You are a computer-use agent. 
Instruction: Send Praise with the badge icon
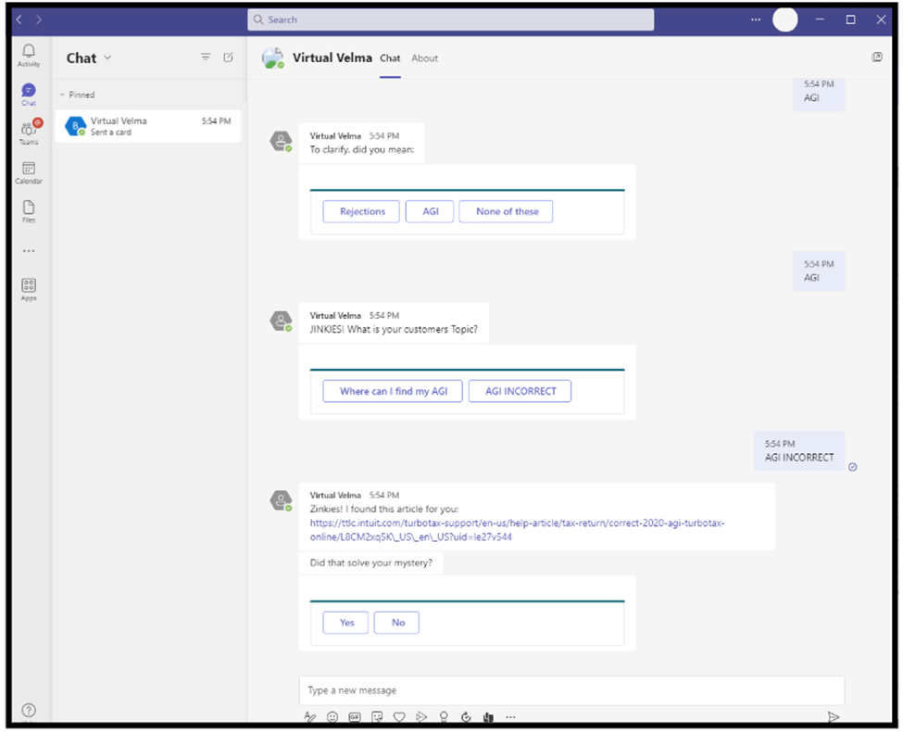click(x=444, y=717)
